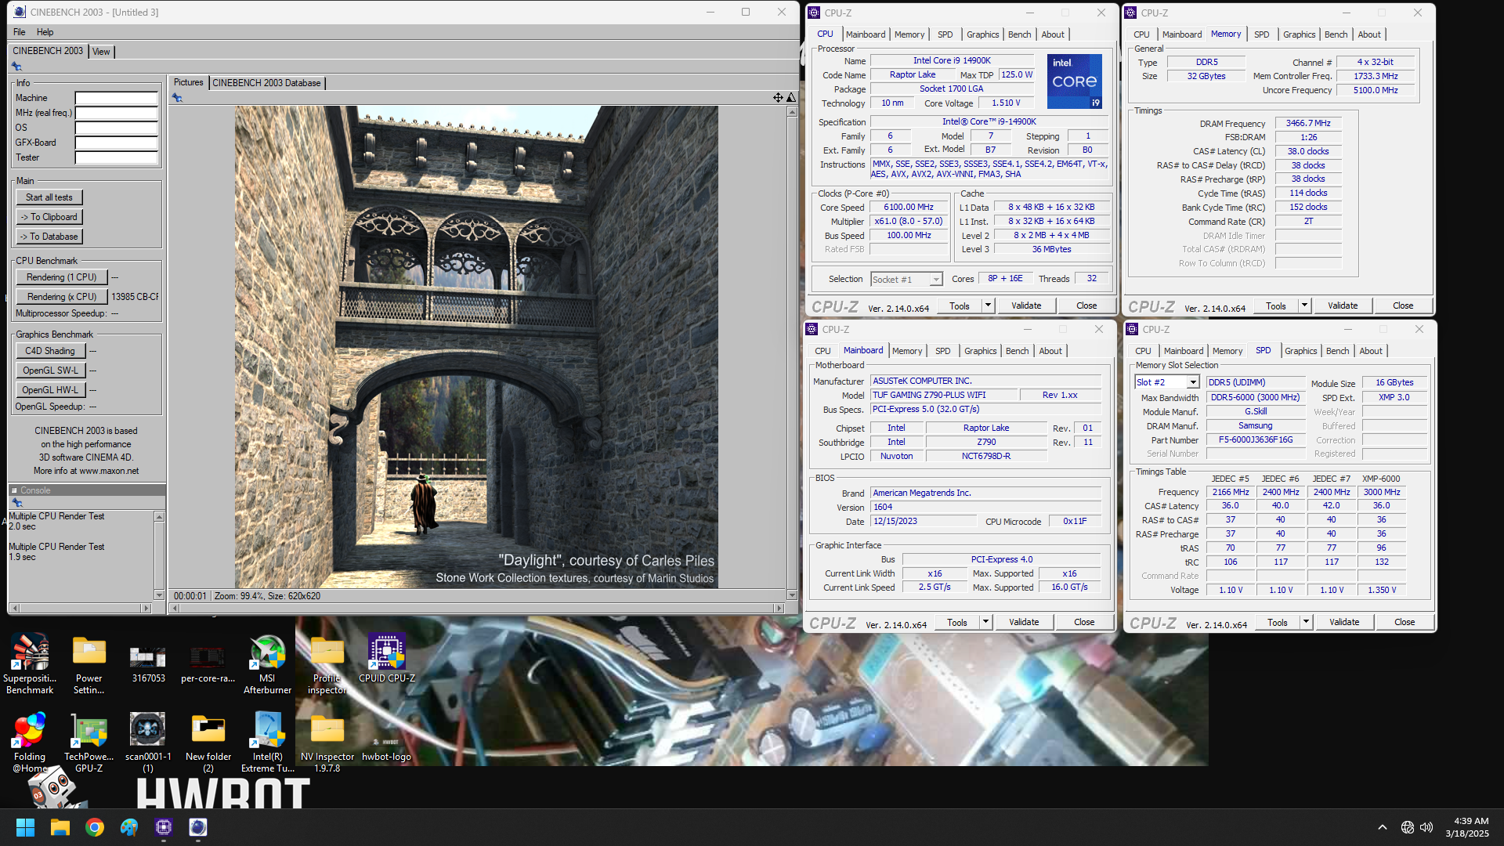Open Intel Extreme Tuning Utility shortcut
The width and height of the screenshot is (1504, 846).
coord(267,741)
